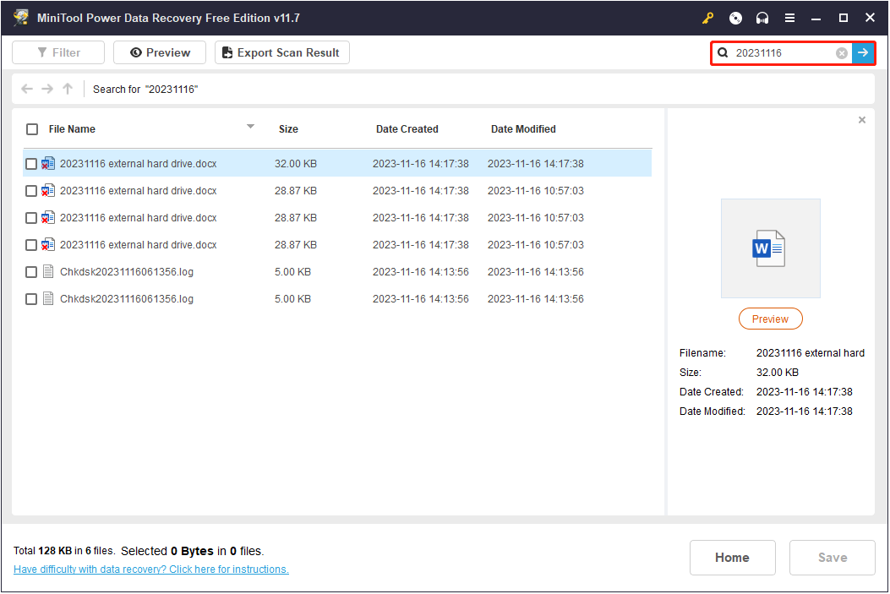The height and width of the screenshot is (594, 890).
Task: Click the orange Preview button in side panel
Action: click(770, 319)
